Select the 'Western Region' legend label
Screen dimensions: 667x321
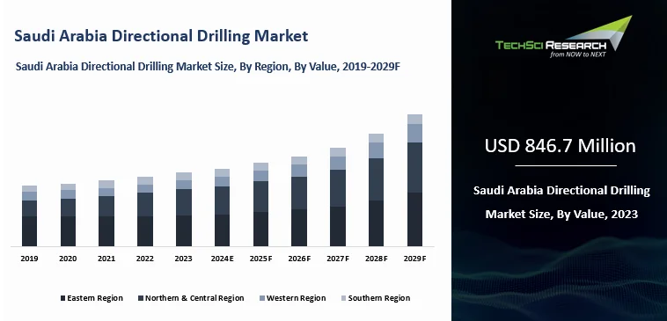coord(296,298)
